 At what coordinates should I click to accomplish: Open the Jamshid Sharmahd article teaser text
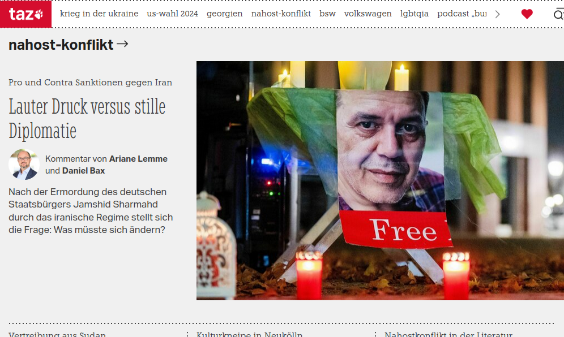pos(91,210)
